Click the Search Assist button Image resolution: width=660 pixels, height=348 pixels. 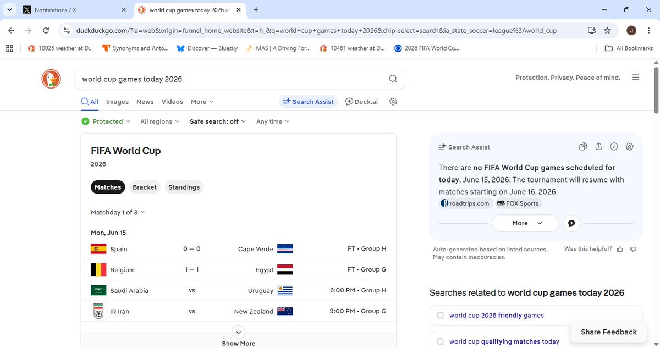(x=309, y=102)
